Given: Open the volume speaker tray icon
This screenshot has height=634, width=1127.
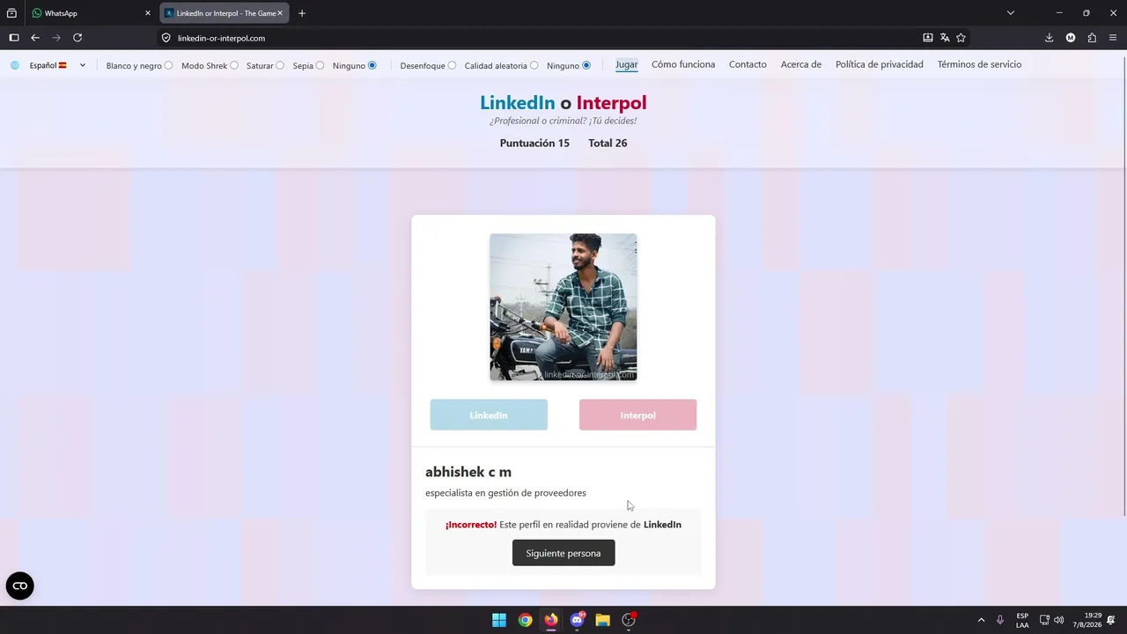Looking at the screenshot, I should point(1059,620).
